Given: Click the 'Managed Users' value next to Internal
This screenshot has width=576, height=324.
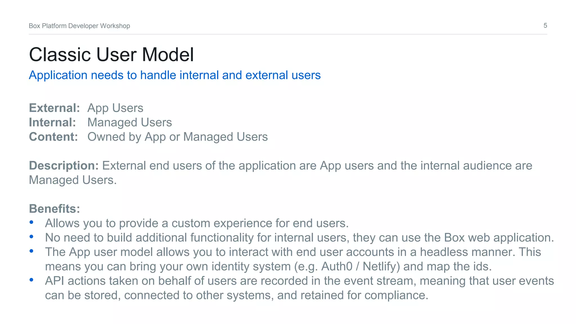Looking at the screenshot, I should point(130,123).
